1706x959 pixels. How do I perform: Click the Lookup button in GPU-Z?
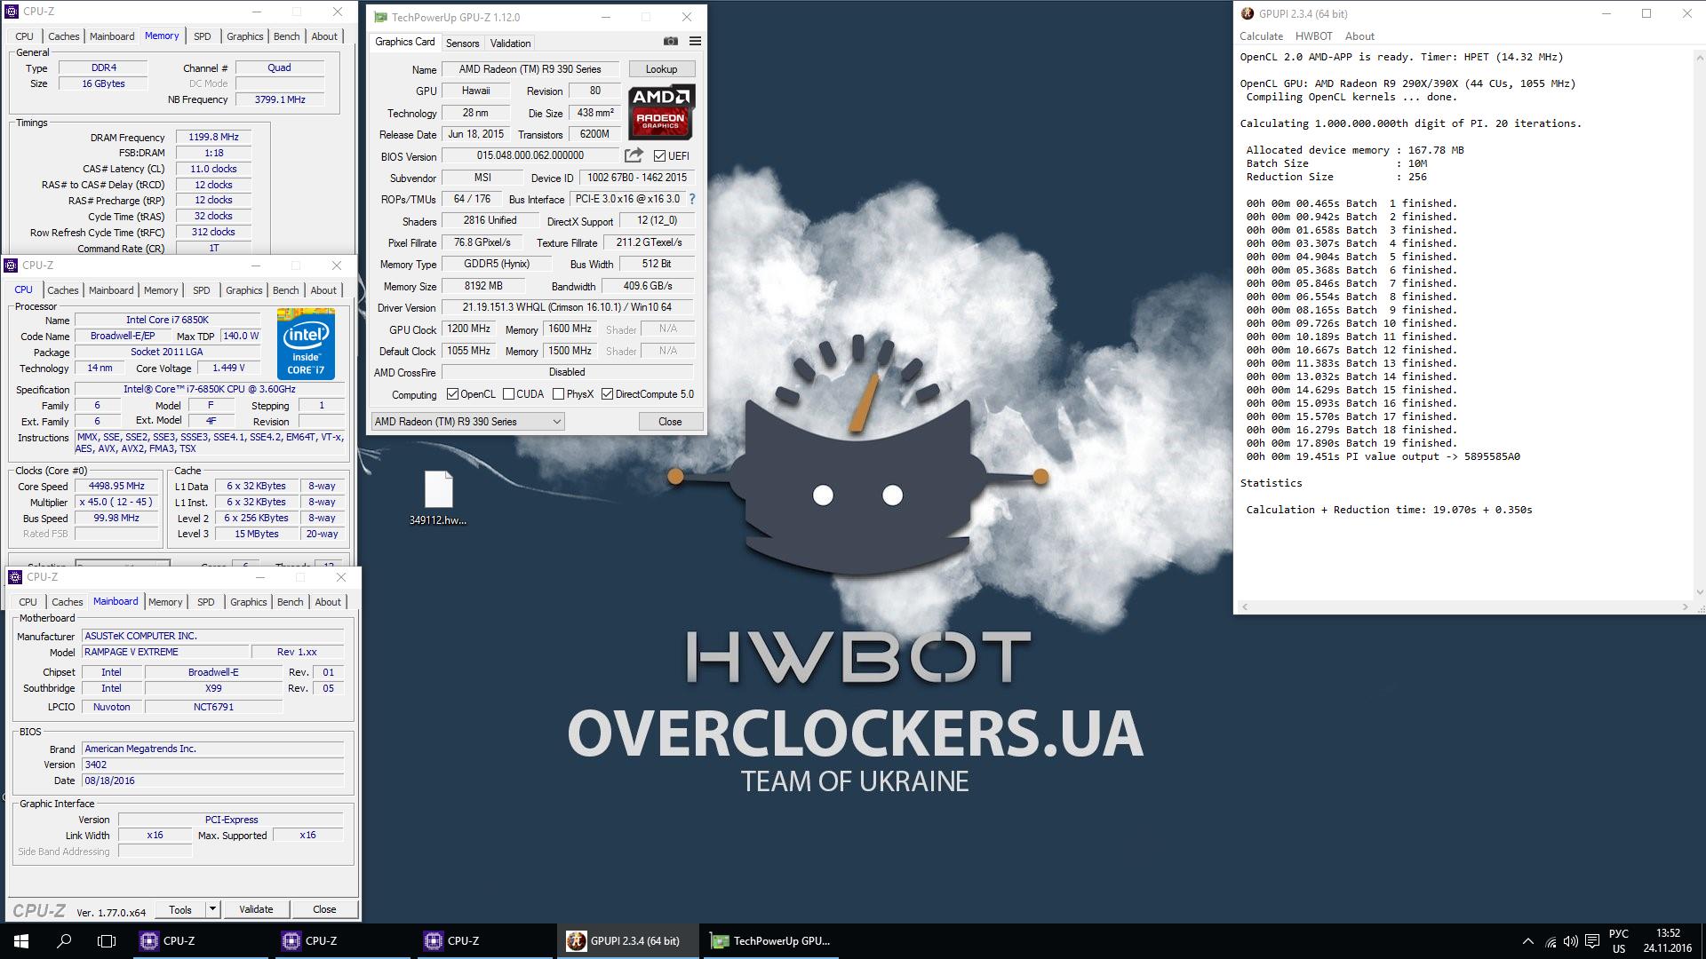(661, 69)
